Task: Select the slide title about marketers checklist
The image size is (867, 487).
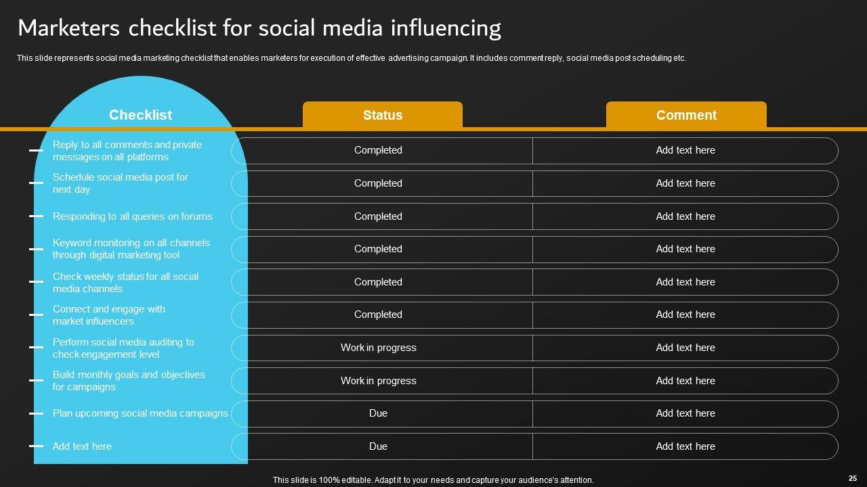Action: (x=259, y=28)
